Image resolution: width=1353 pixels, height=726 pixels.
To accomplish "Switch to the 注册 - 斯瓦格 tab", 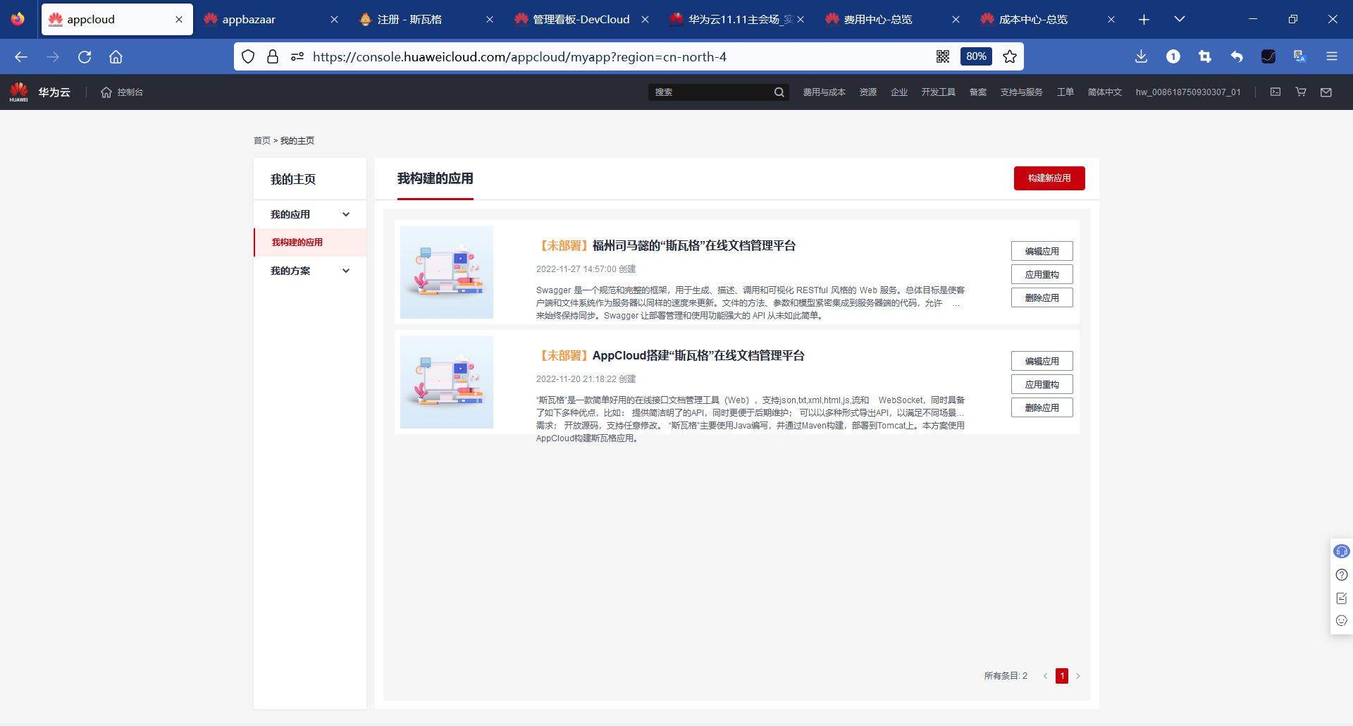I will (x=427, y=20).
